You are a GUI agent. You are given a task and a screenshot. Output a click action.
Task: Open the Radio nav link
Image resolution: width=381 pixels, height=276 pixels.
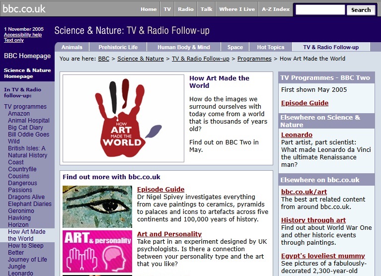pos(186,9)
